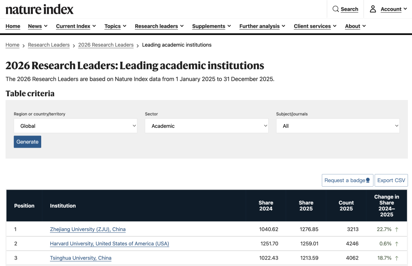Open the Client services menu

(x=315, y=26)
